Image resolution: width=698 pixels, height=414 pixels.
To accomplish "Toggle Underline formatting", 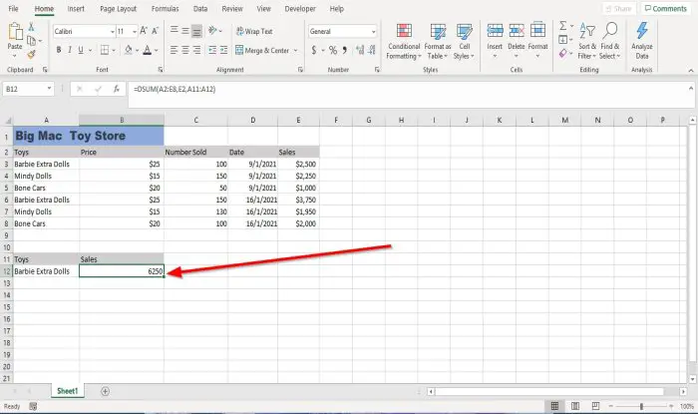I will 81,50.
